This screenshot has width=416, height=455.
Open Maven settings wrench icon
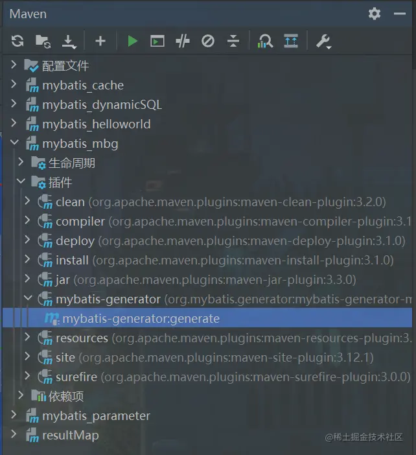click(323, 41)
